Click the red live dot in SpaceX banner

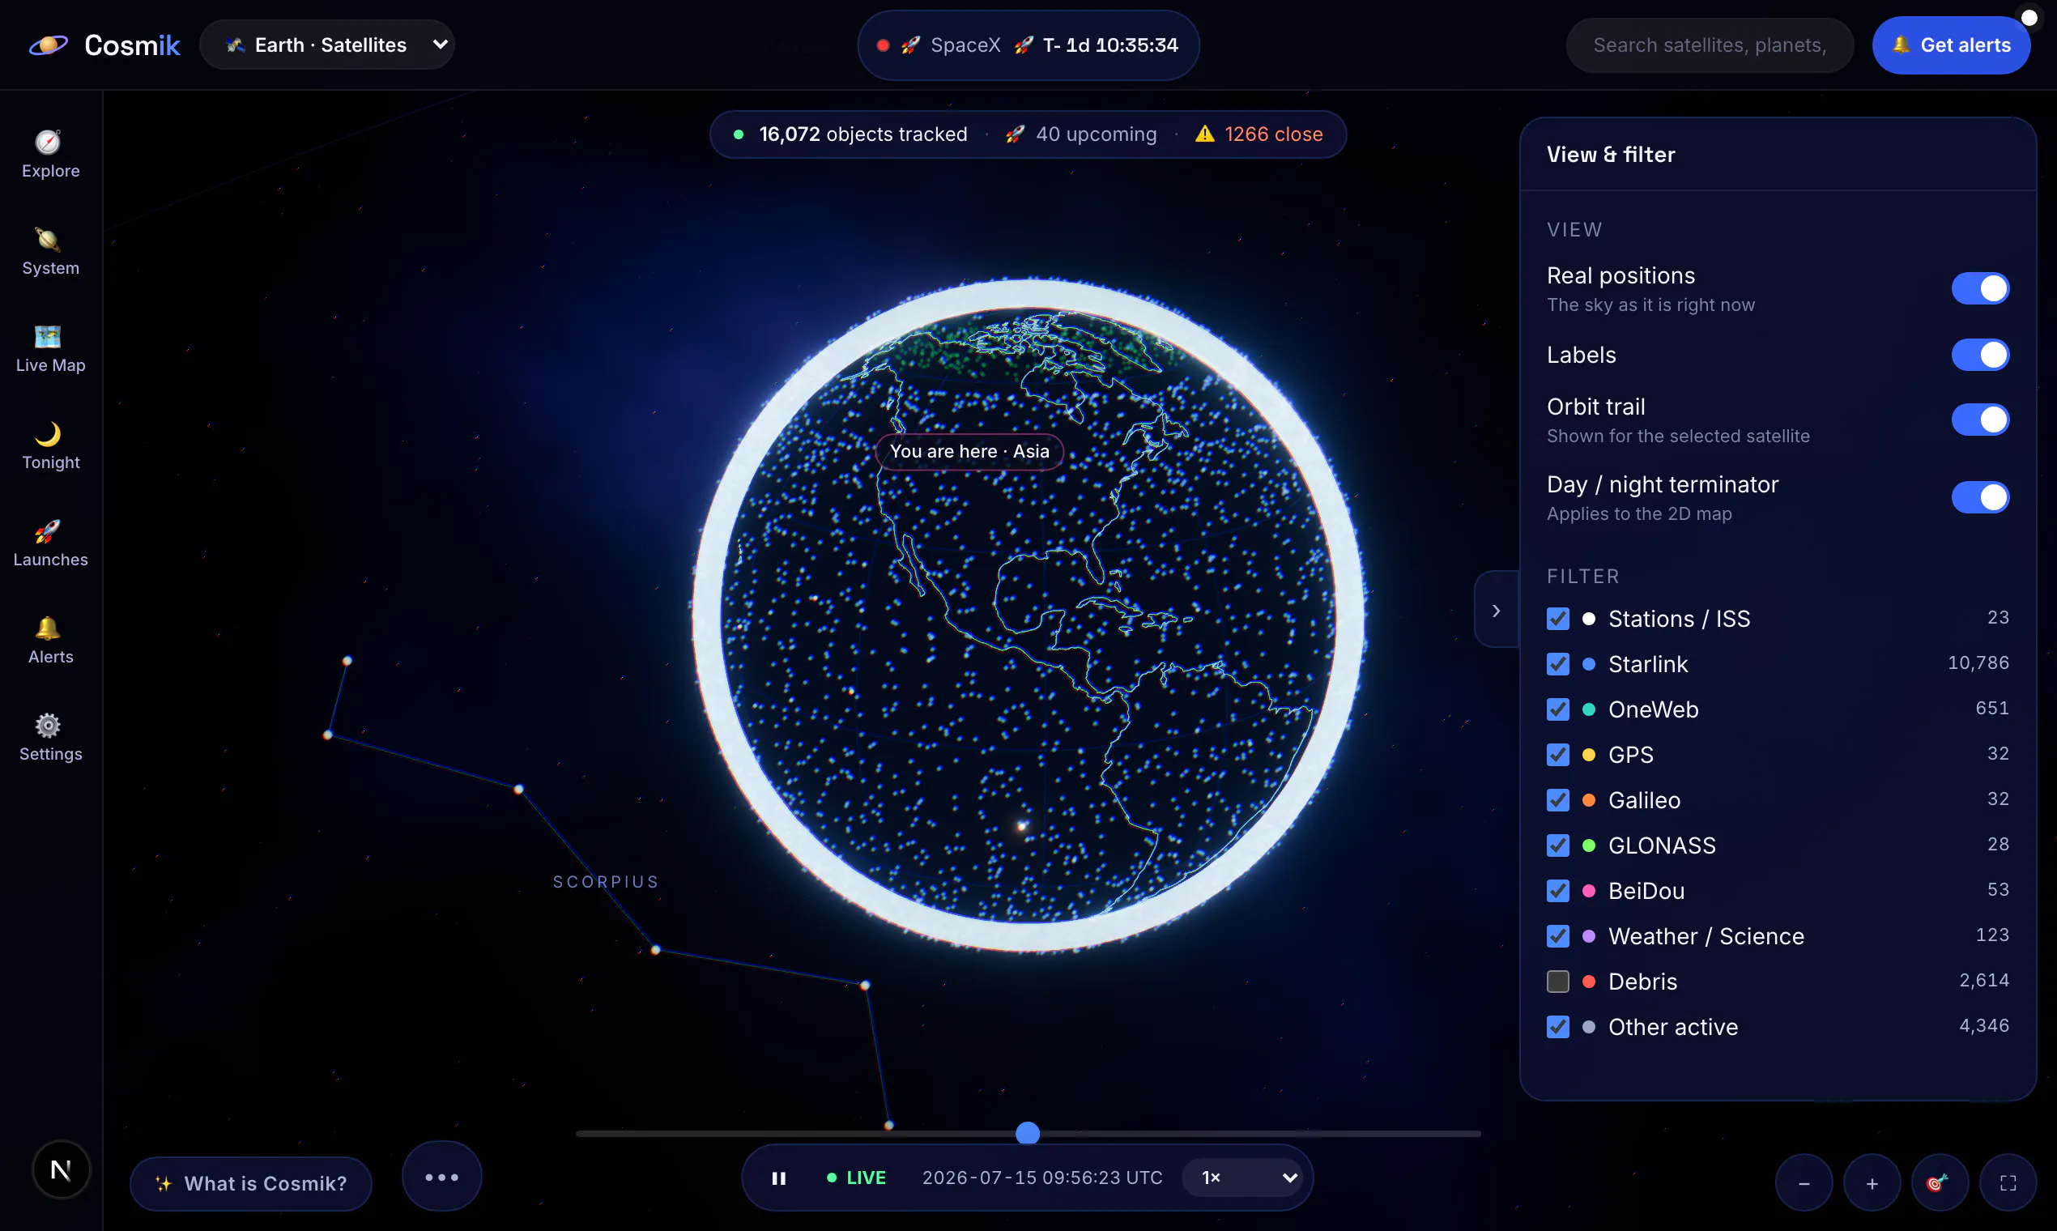(883, 45)
